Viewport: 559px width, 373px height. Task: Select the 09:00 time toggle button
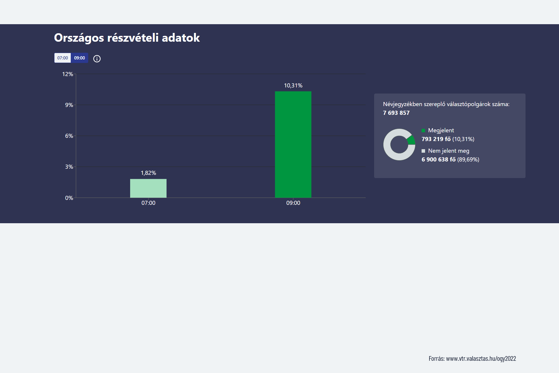tap(79, 58)
